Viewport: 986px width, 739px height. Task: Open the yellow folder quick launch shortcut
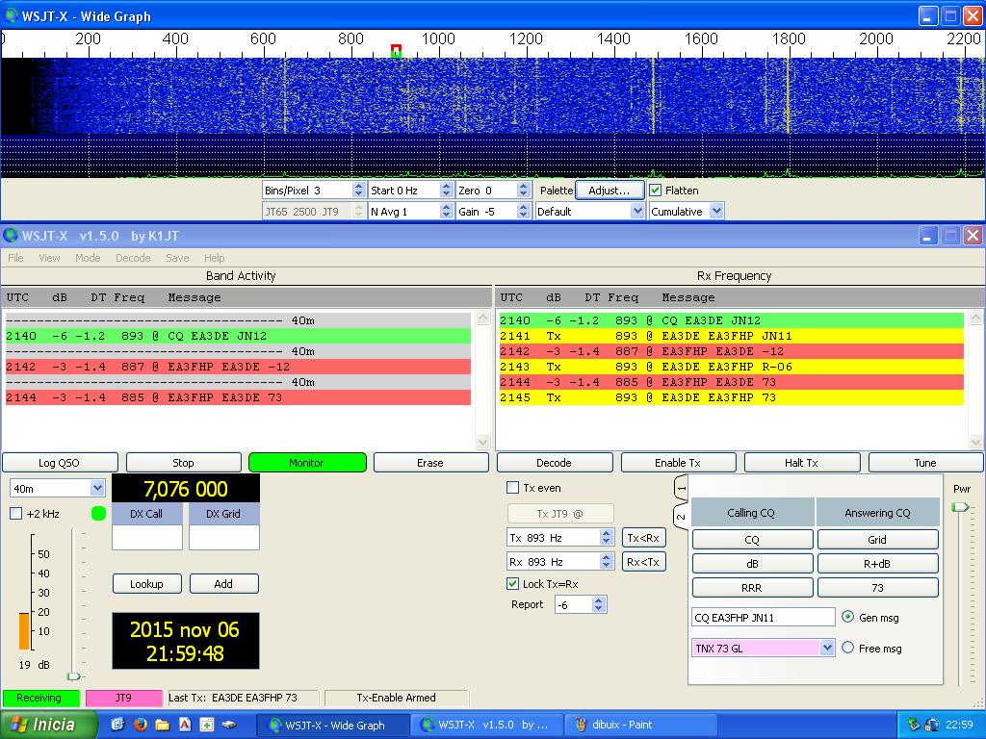click(x=163, y=725)
